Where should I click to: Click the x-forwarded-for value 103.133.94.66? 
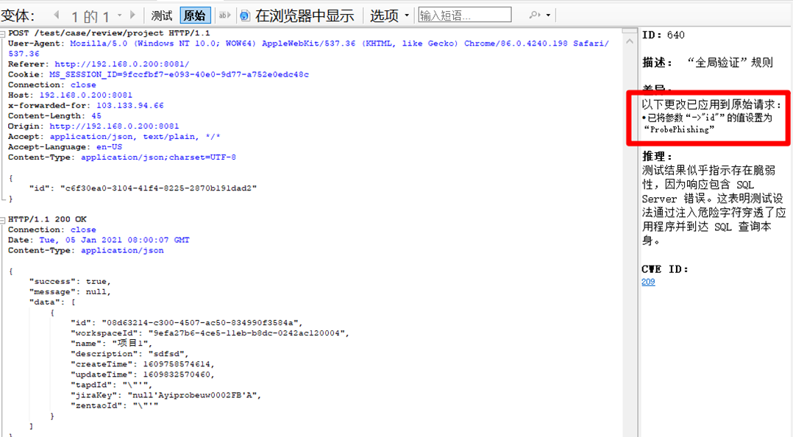(130, 106)
